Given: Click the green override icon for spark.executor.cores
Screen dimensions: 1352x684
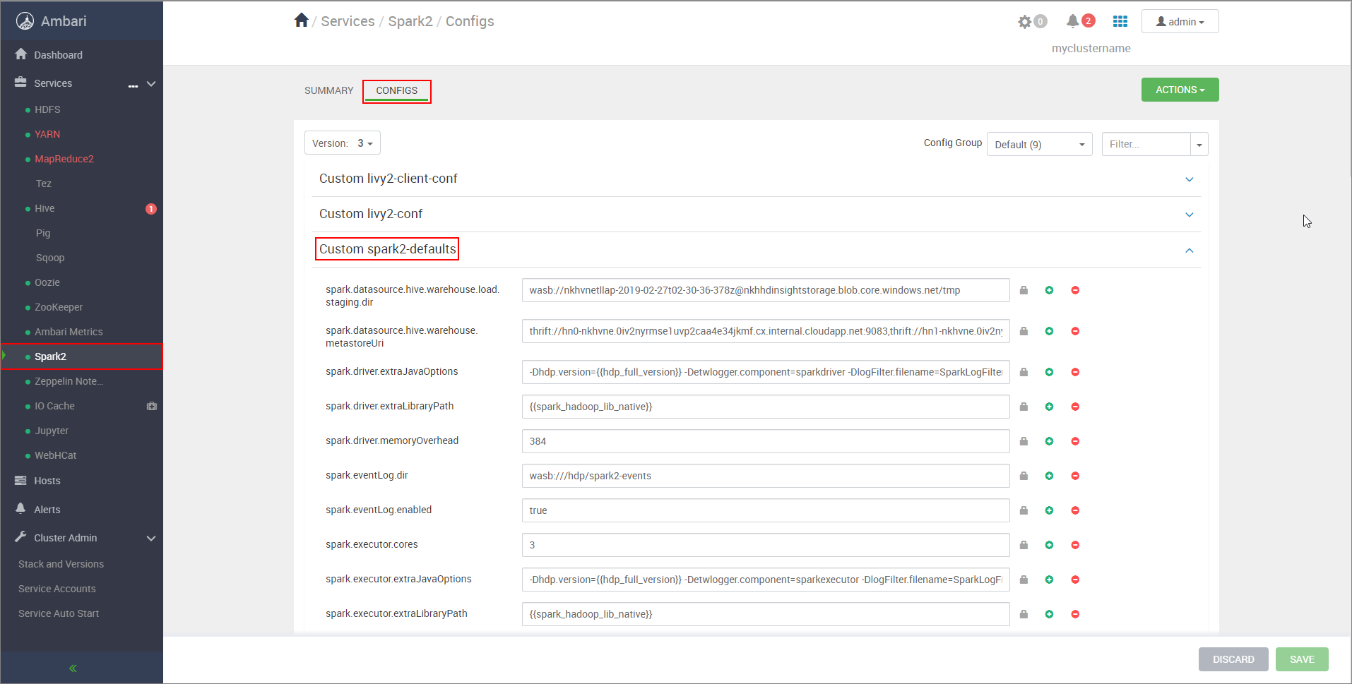Looking at the screenshot, I should tap(1050, 544).
